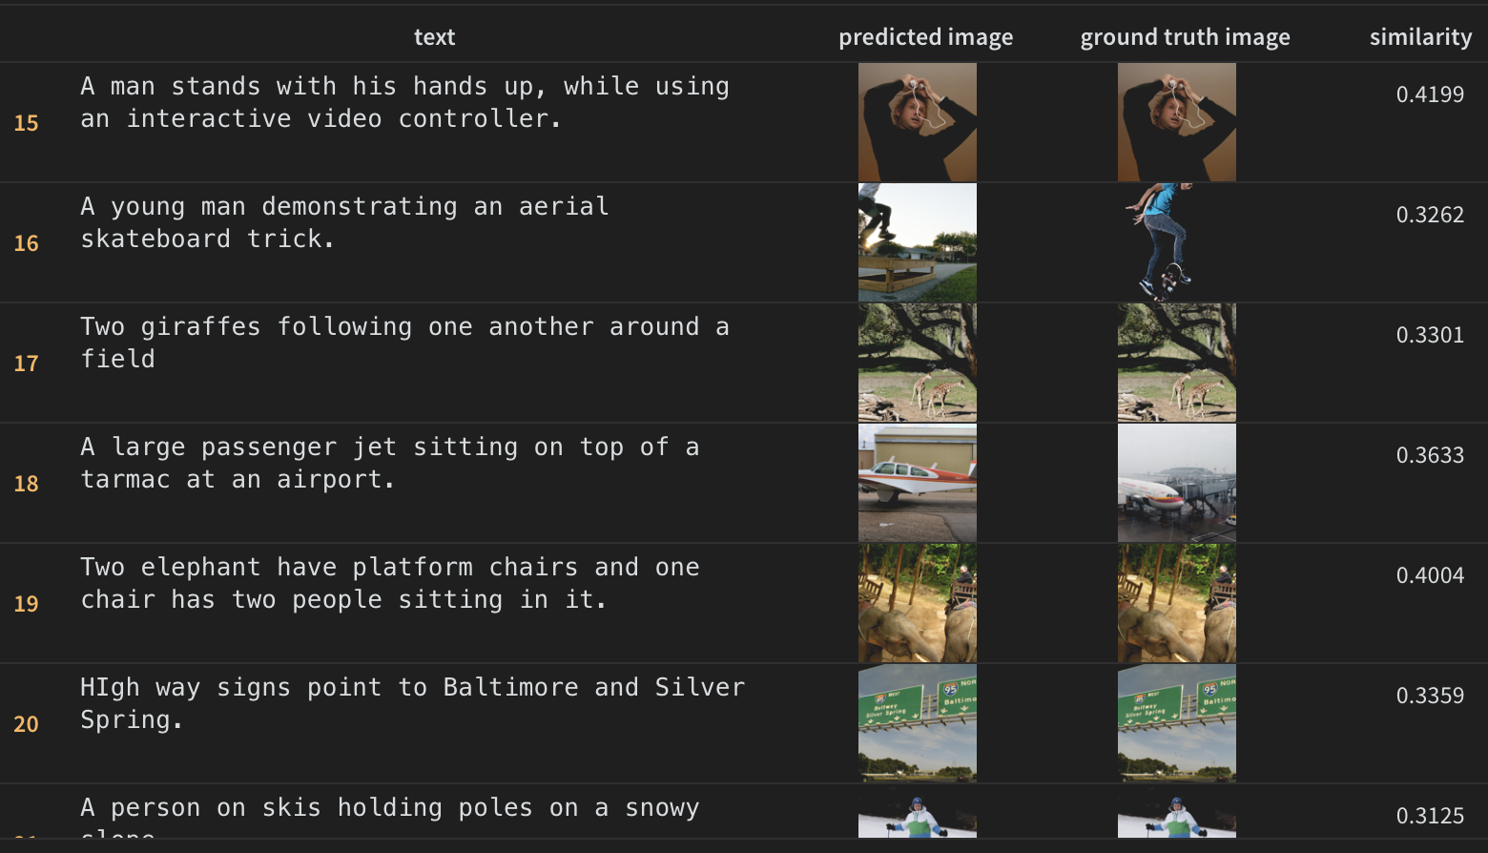Open predicted small airplane image in row 18
The width and height of the screenshot is (1488, 853).
(x=917, y=483)
